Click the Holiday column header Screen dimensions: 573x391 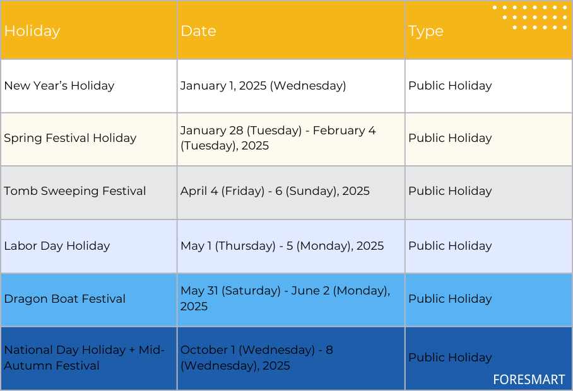click(89, 30)
